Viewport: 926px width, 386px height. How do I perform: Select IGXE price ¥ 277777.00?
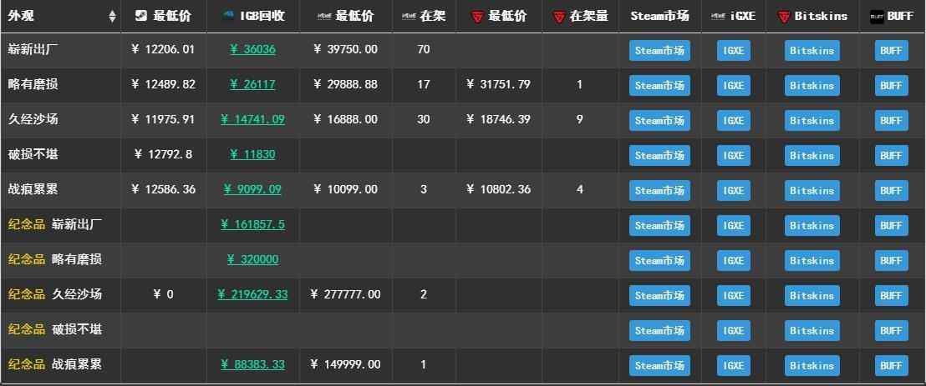[x=345, y=294]
